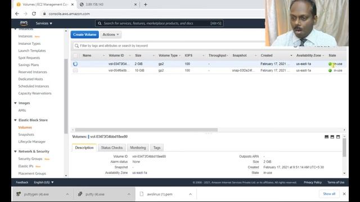The height and width of the screenshot is (202, 360).
Task: Close the Volumes EC2 Management tab
Action: (x=73, y=4)
